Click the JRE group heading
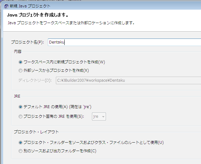201x164 pixels. (17, 96)
